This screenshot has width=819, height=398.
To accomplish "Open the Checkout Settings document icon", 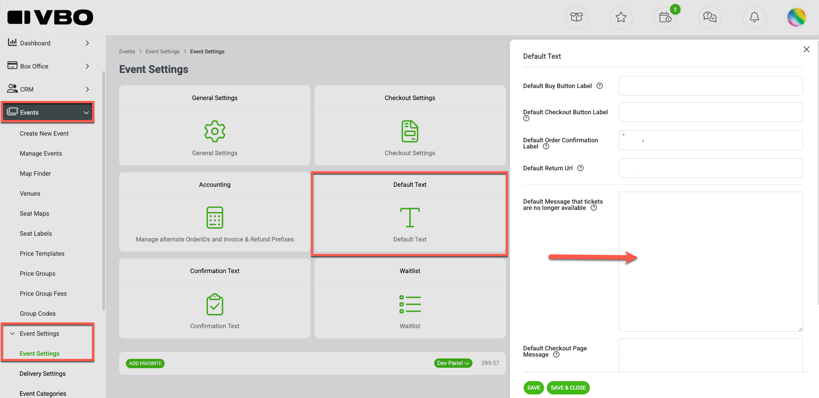I will point(410,131).
